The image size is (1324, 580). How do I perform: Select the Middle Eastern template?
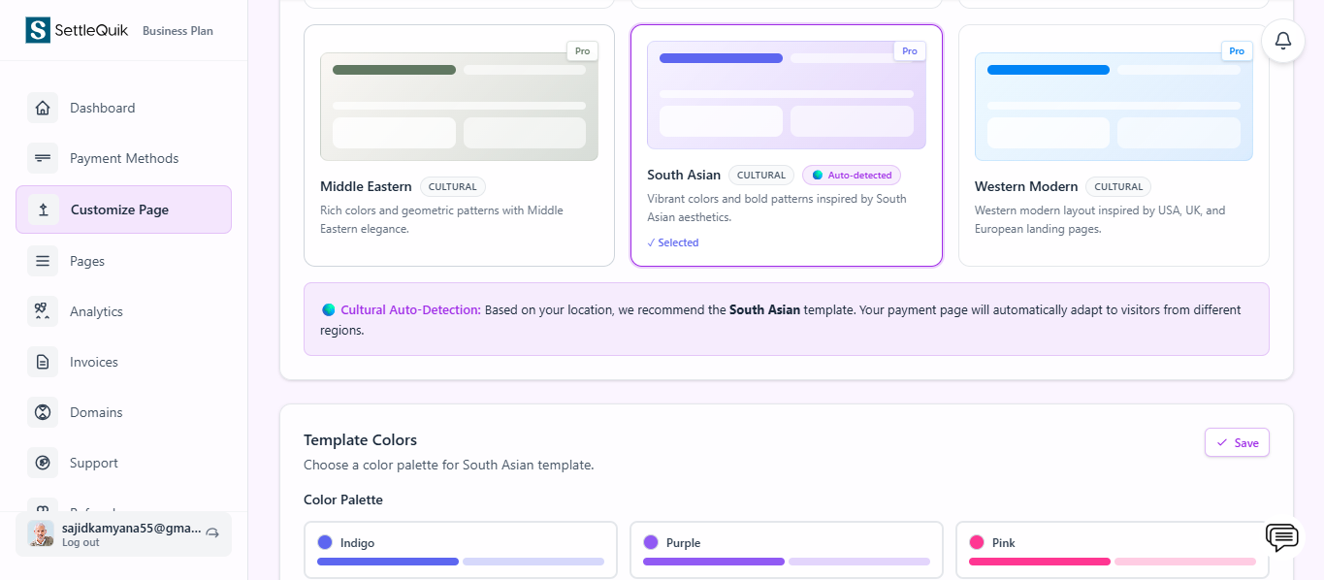click(x=458, y=145)
